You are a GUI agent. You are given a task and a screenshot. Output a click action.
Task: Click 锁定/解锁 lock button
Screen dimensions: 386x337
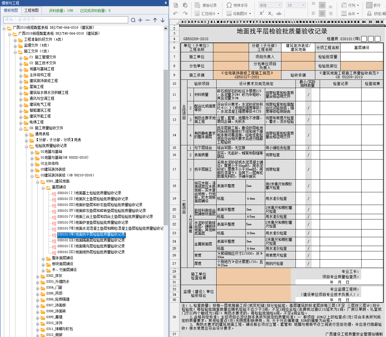(x=376, y=13)
